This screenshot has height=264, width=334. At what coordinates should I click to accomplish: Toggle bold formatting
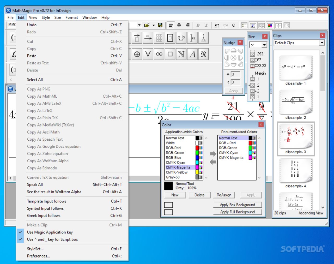(198, 25)
